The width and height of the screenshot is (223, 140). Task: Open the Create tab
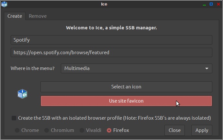click(x=15, y=16)
